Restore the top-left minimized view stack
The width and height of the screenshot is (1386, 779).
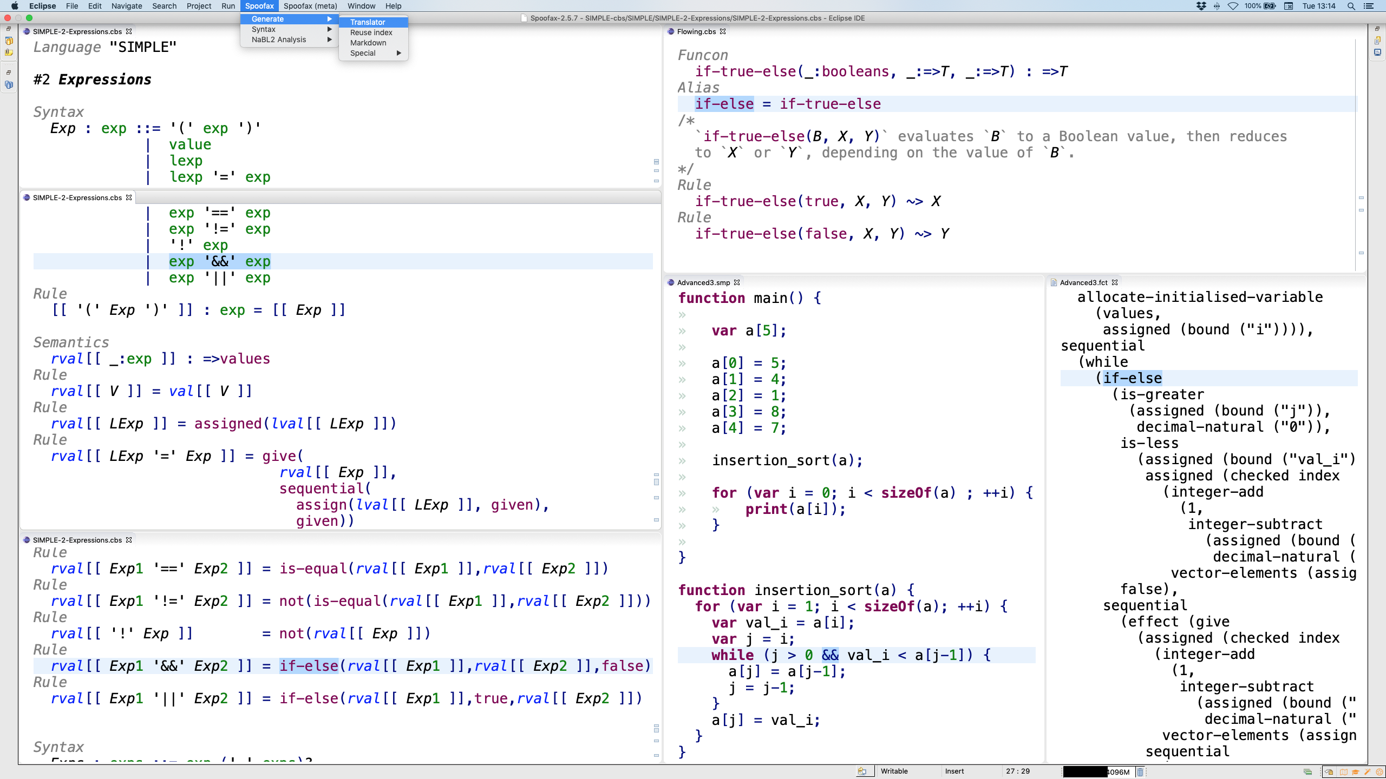9,29
